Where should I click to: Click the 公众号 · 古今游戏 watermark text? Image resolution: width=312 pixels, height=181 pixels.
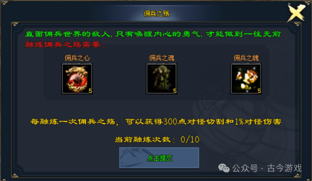click(267, 168)
